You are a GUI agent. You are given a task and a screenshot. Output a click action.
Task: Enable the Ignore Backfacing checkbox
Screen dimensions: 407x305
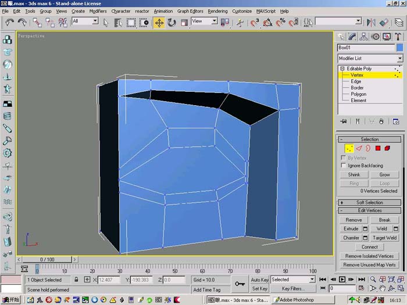pyautogui.click(x=343, y=165)
